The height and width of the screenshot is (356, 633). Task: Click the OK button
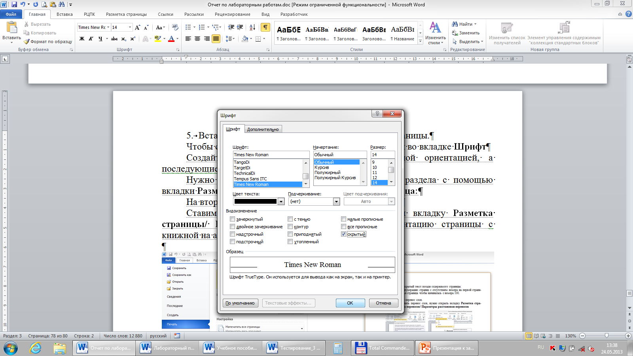[x=350, y=303]
